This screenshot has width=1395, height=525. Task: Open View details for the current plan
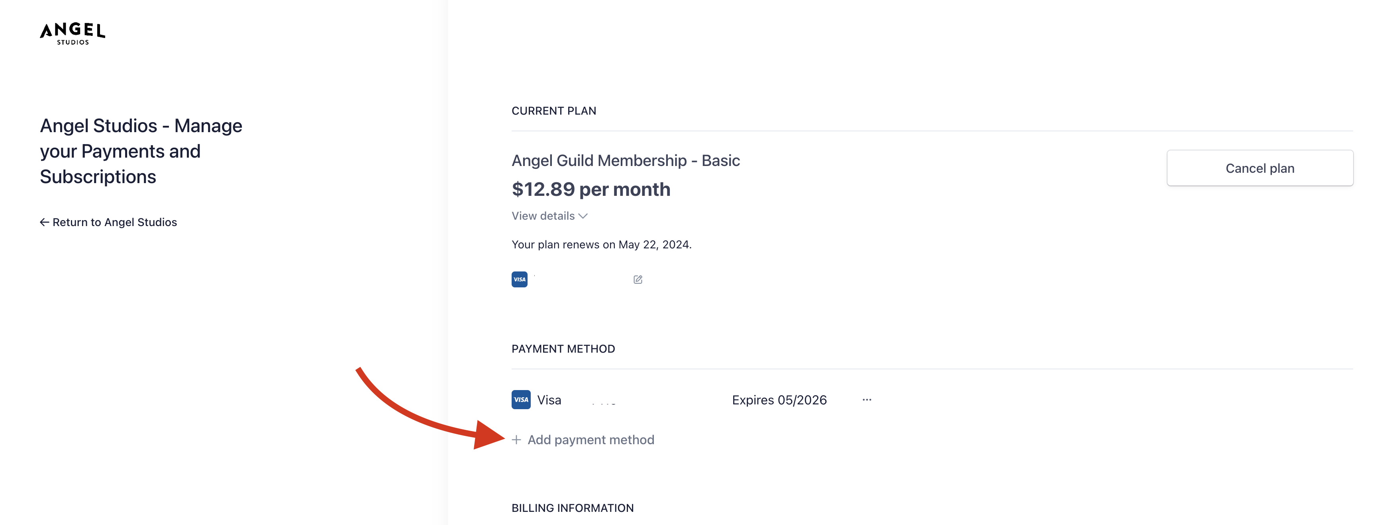(549, 216)
